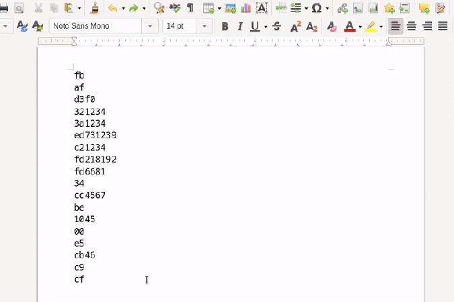The height and width of the screenshot is (302, 454).
Task: Click the Redo green arrow icon
Action: [133, 8]
